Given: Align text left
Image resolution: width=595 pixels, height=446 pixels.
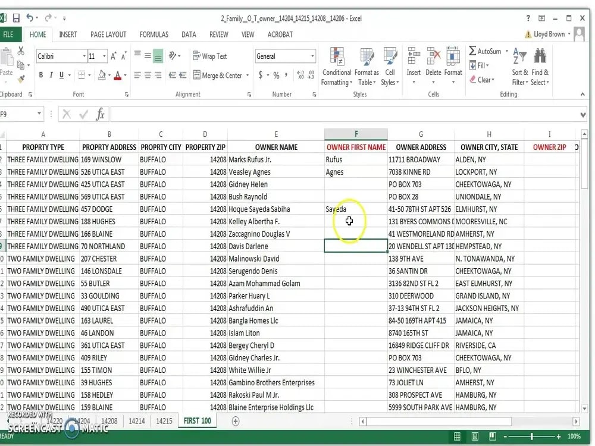Looking at the screenshot, I should point(137,75).
